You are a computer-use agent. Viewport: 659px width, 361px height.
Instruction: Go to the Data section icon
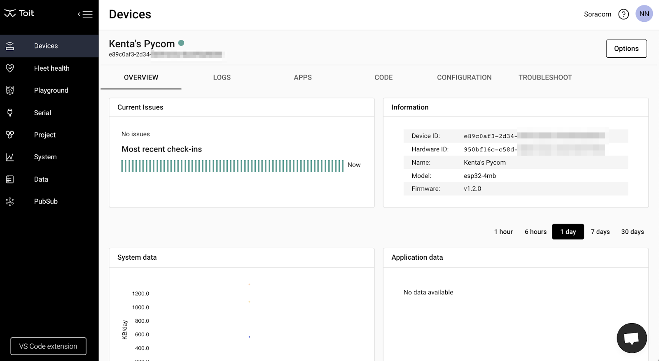click(10, 179)
